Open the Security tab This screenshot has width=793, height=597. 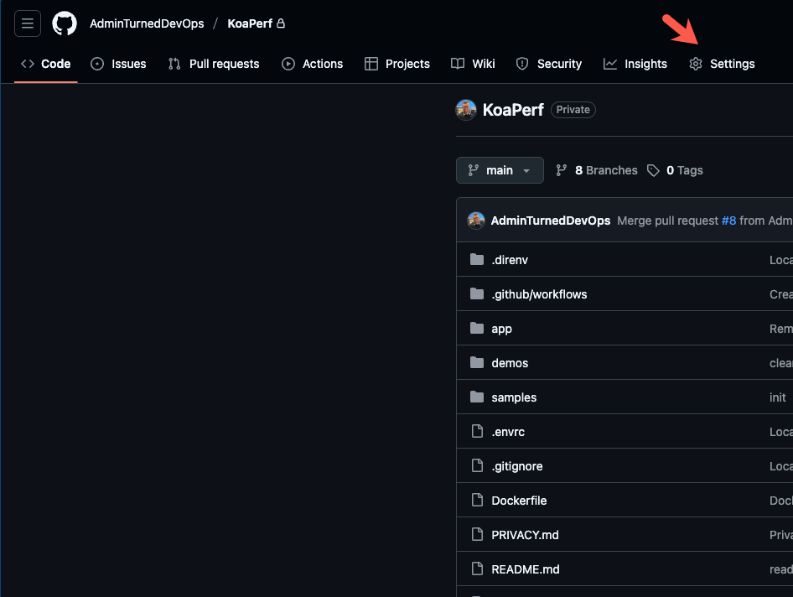point(549,64)
